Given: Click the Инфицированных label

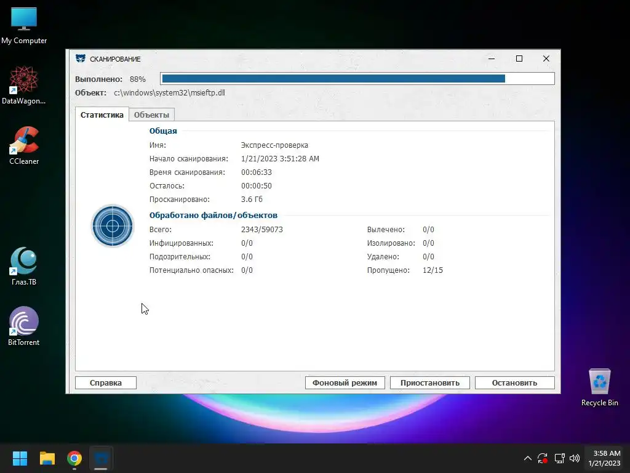Looking at the screenshot, I should (x=181, y=243).
